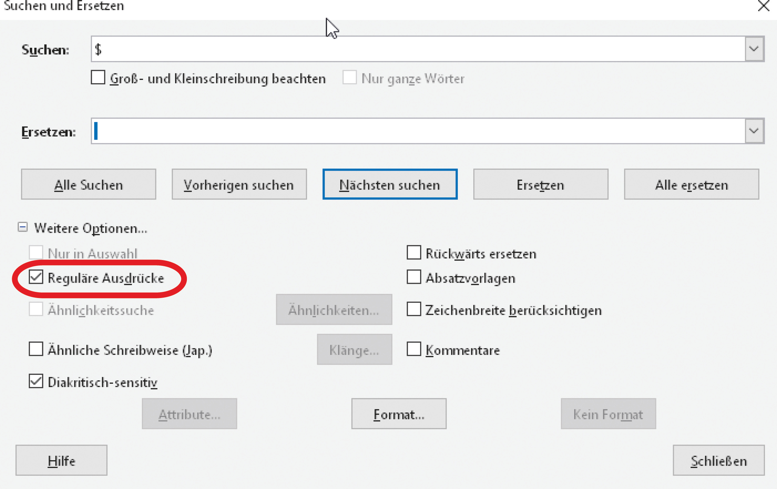
Task: Toggle the Diakritisch-sensitiv checkbox
Action: pyautogui.click(x=36, y=381)
